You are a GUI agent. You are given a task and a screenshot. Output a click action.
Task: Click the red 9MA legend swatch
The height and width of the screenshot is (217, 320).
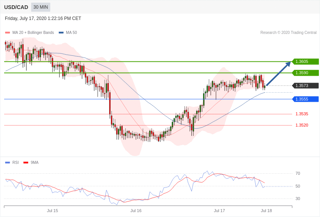coord(26,163)
